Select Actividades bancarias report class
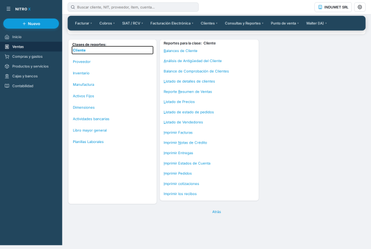 tap(91, 119)
